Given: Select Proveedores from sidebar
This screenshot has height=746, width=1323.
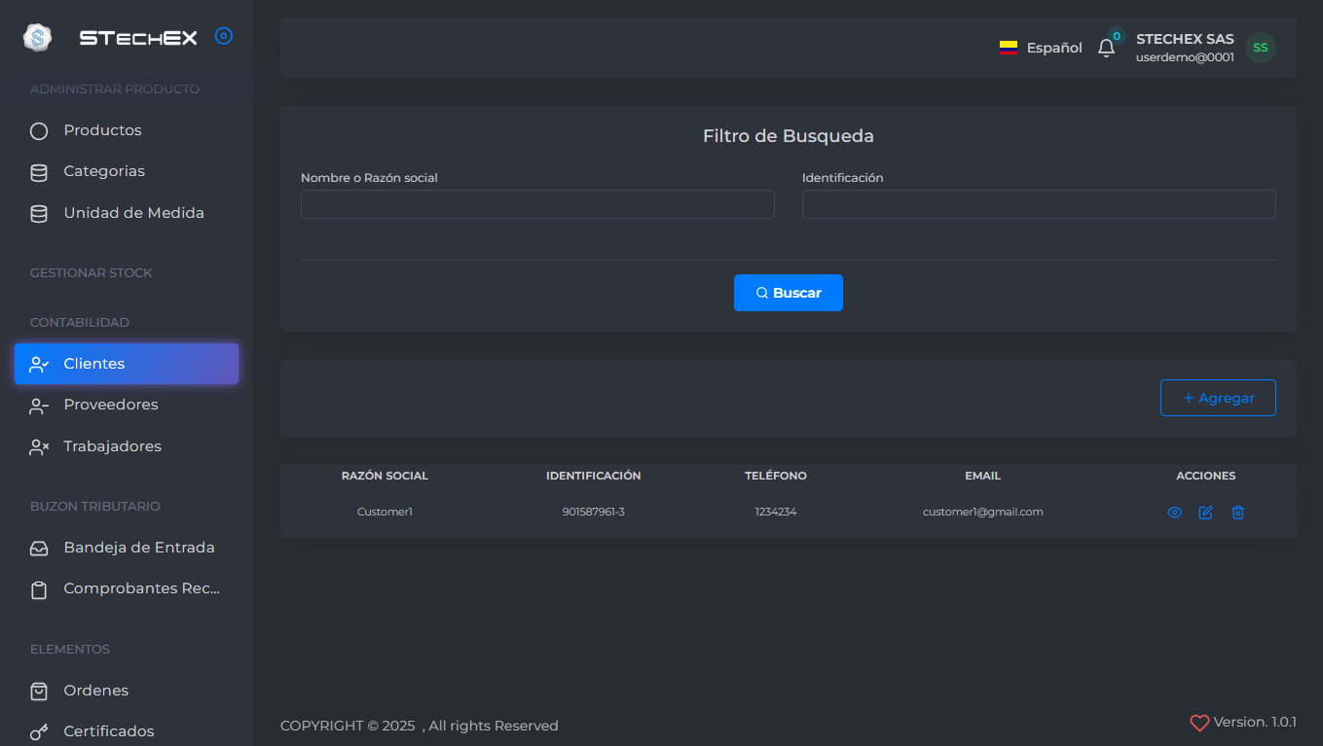Looking at the screenshot, I should [x=110, y=405].
